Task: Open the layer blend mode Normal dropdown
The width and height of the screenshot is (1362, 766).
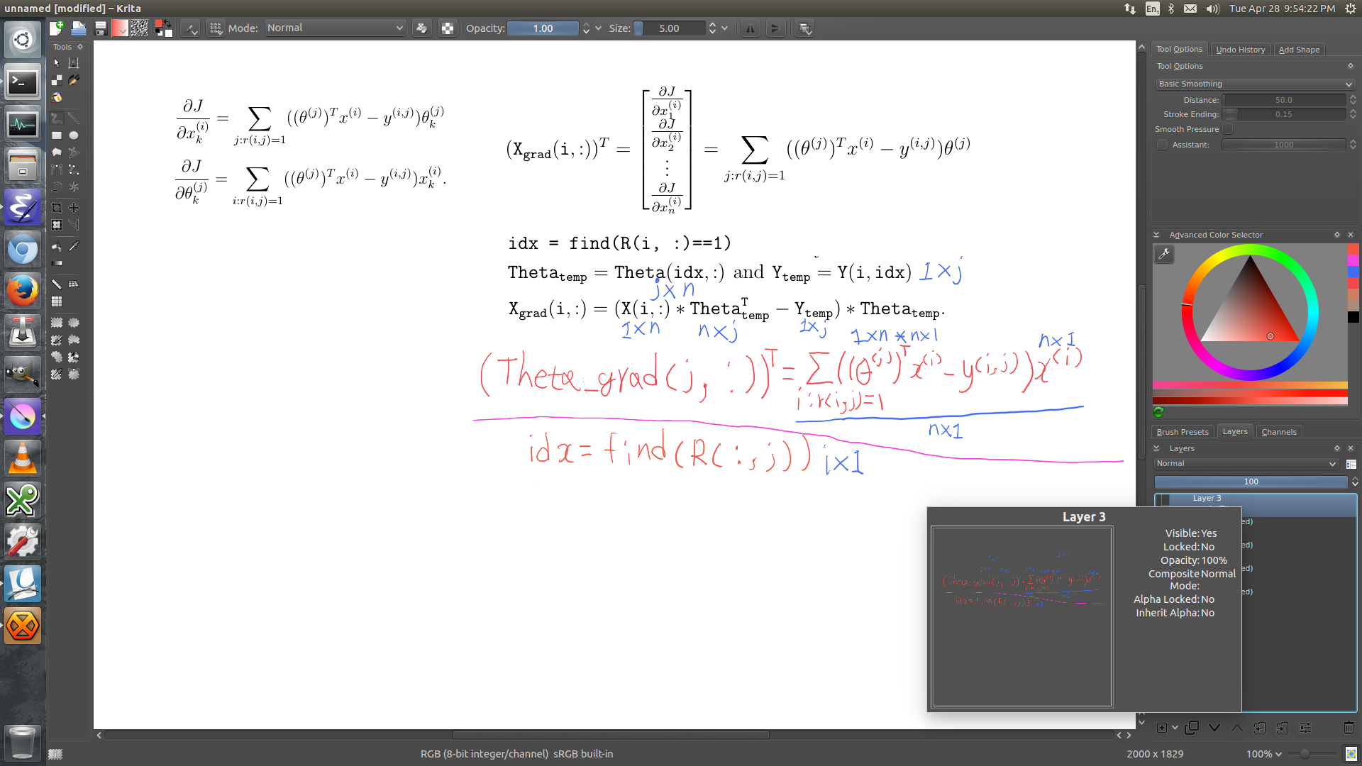Action: coord(1246,464)
